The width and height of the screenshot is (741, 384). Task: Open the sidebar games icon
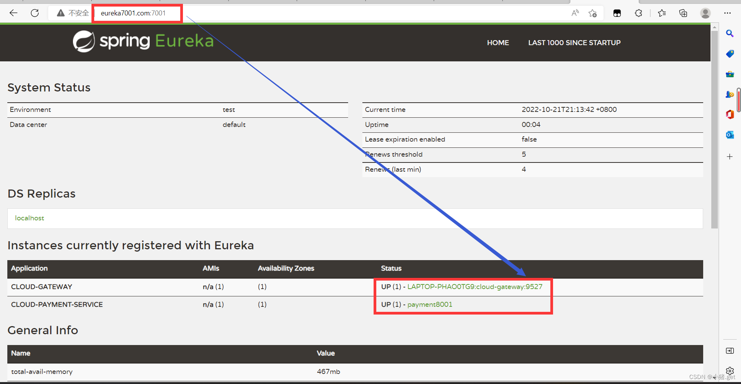coord(730,94)
